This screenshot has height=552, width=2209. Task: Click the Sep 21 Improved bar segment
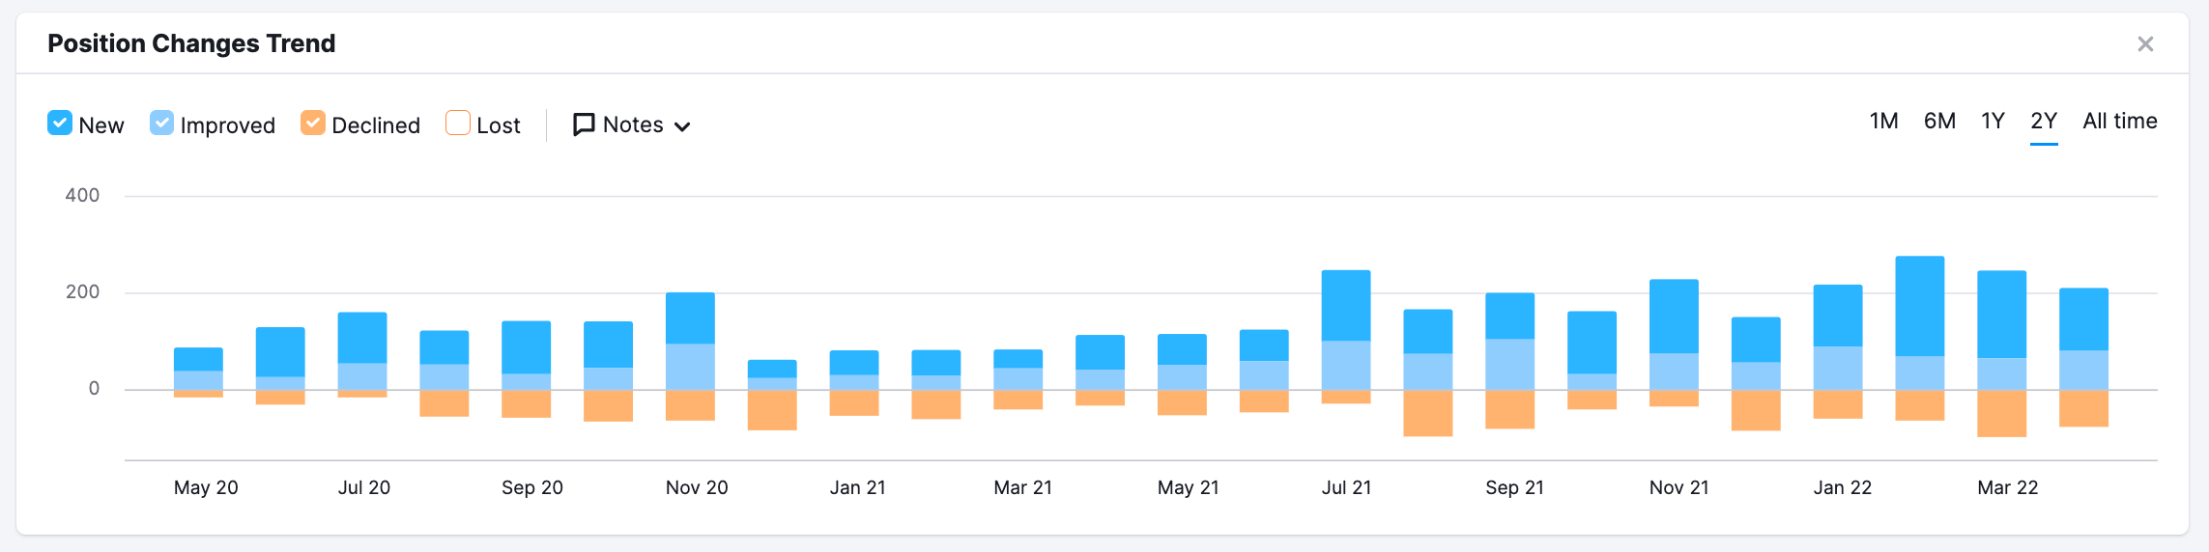point(1509,364)
